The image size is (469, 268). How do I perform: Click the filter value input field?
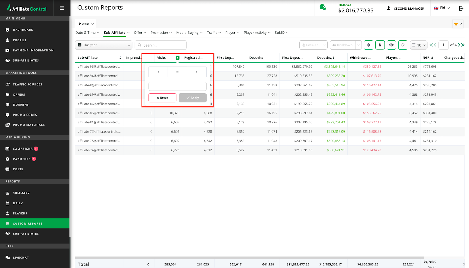coord(177,86)
